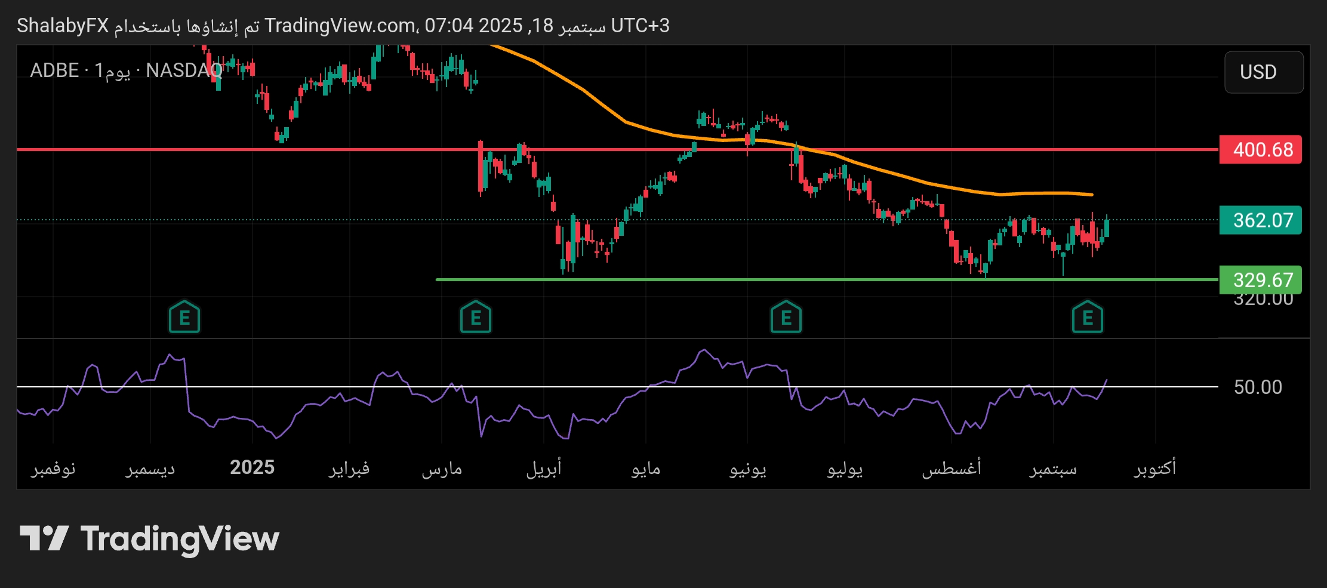Click the earnings E marker near March
Image resolution: width=1327 pixels, height=588 pixels.
[476, 317]
